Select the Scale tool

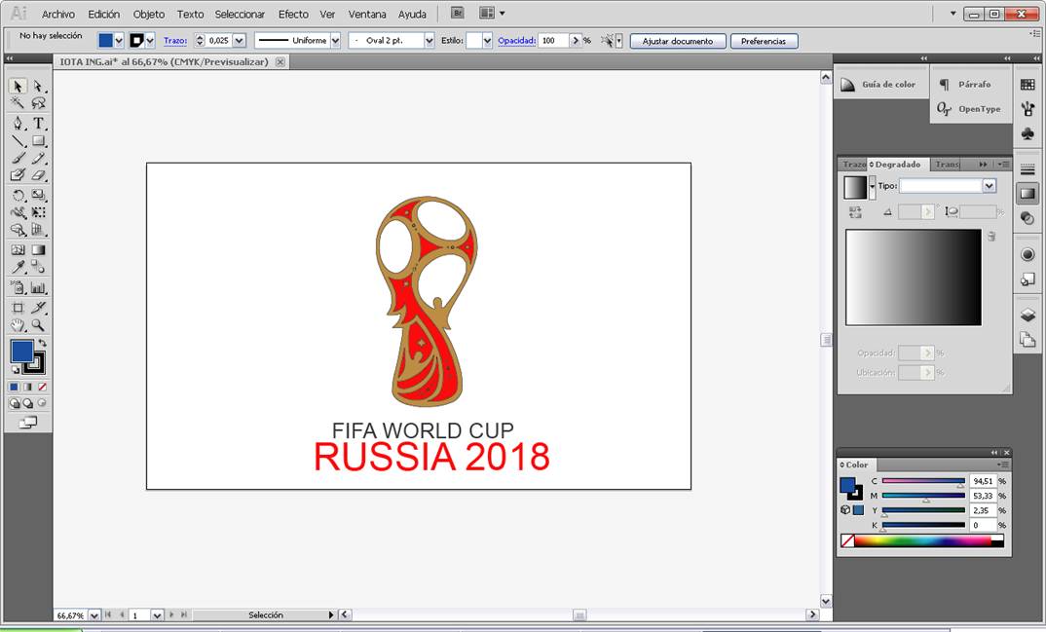click(x=39, y=196)
